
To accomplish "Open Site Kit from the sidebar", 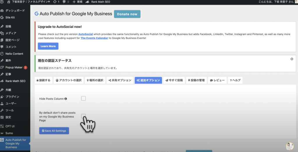I will click(10, 17).
